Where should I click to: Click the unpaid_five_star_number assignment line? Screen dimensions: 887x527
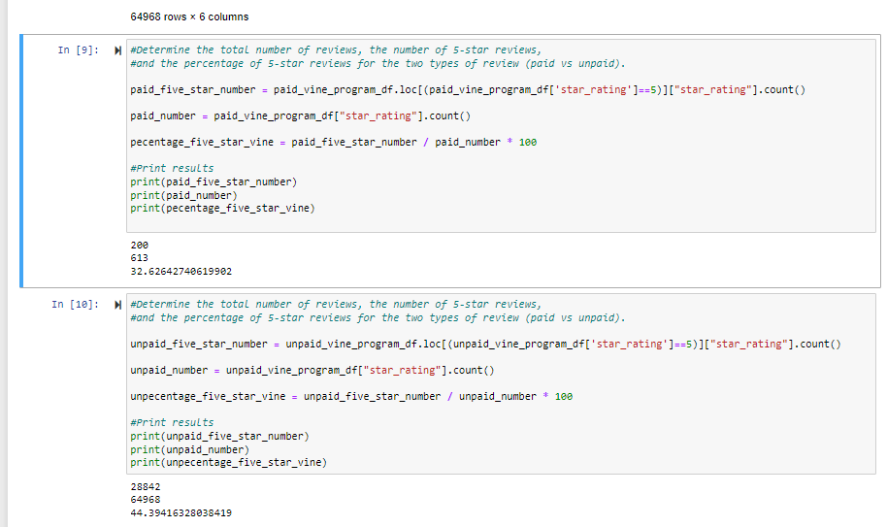click(485, 345)
